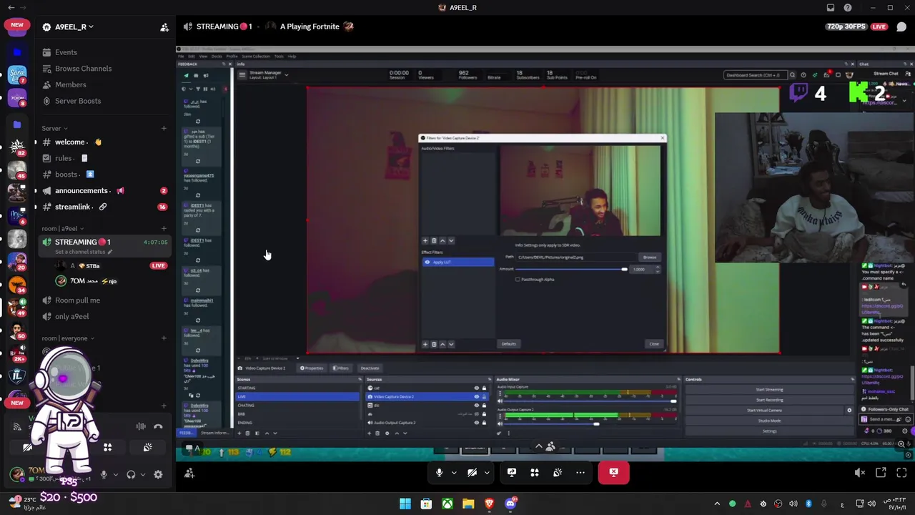Viewport: 915px width, 515px height.
Task: Collapse the room | a9eel category
Action: (62, 229)
